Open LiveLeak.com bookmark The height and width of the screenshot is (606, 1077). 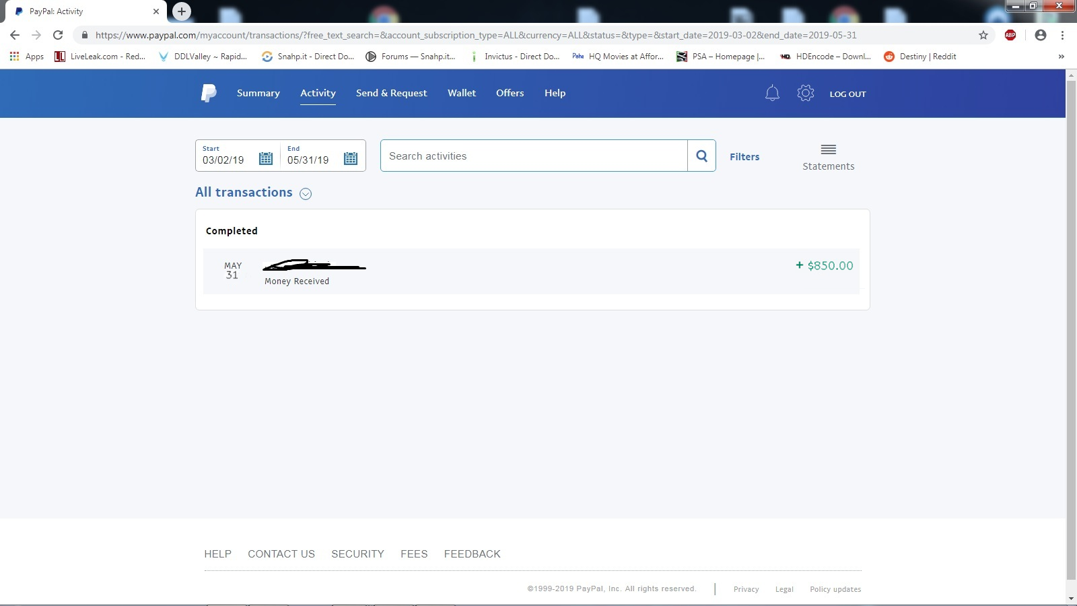point(100,57)
